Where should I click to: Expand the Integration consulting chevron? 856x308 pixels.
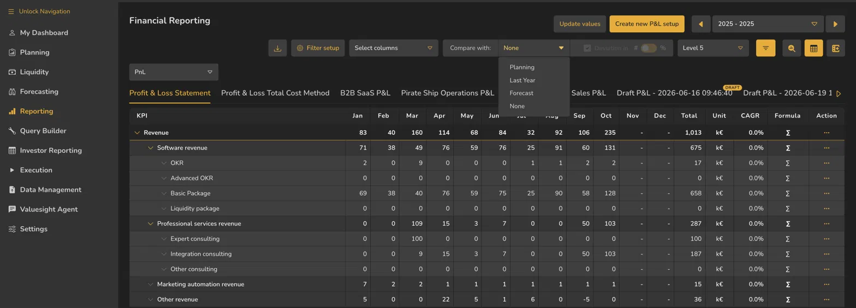point(164,254)
